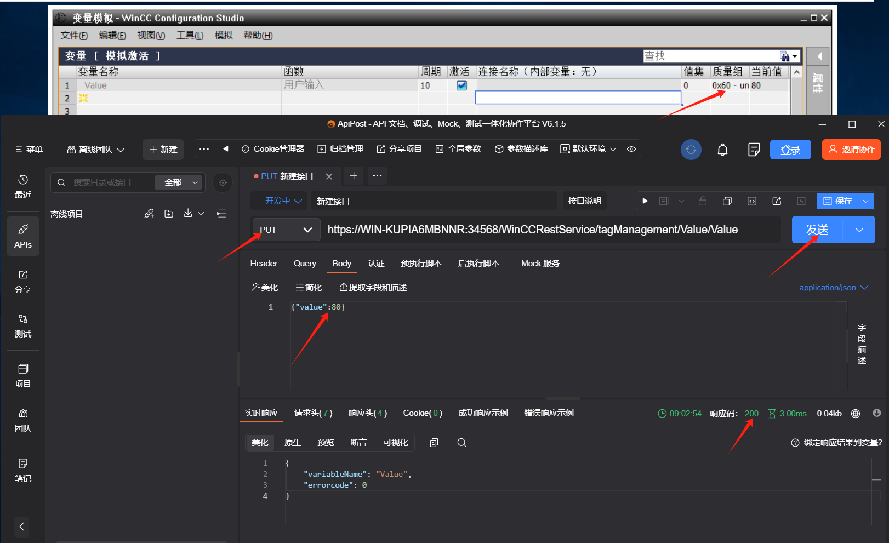Open the 测试 test sidebar section
Image resolution: width=889 pixels, height=543 pixels.
click(x=22, y=326)
